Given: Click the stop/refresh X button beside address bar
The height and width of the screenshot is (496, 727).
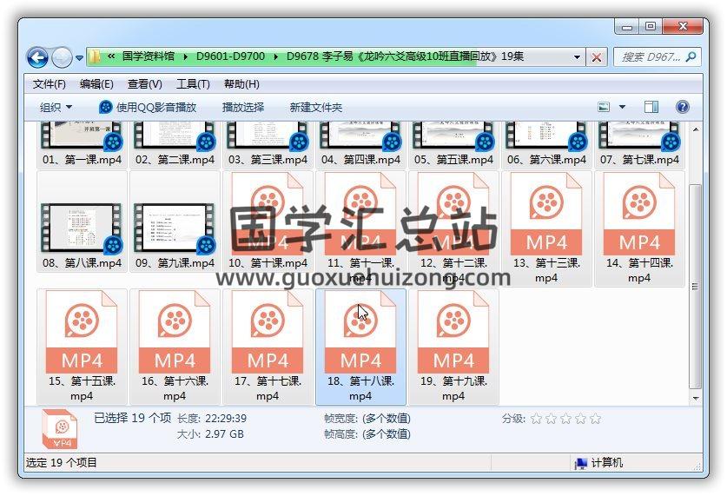Looking at the screenshot, I should [597, 57].
